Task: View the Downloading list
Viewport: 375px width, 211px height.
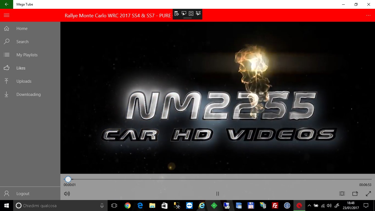Action: 30,95
